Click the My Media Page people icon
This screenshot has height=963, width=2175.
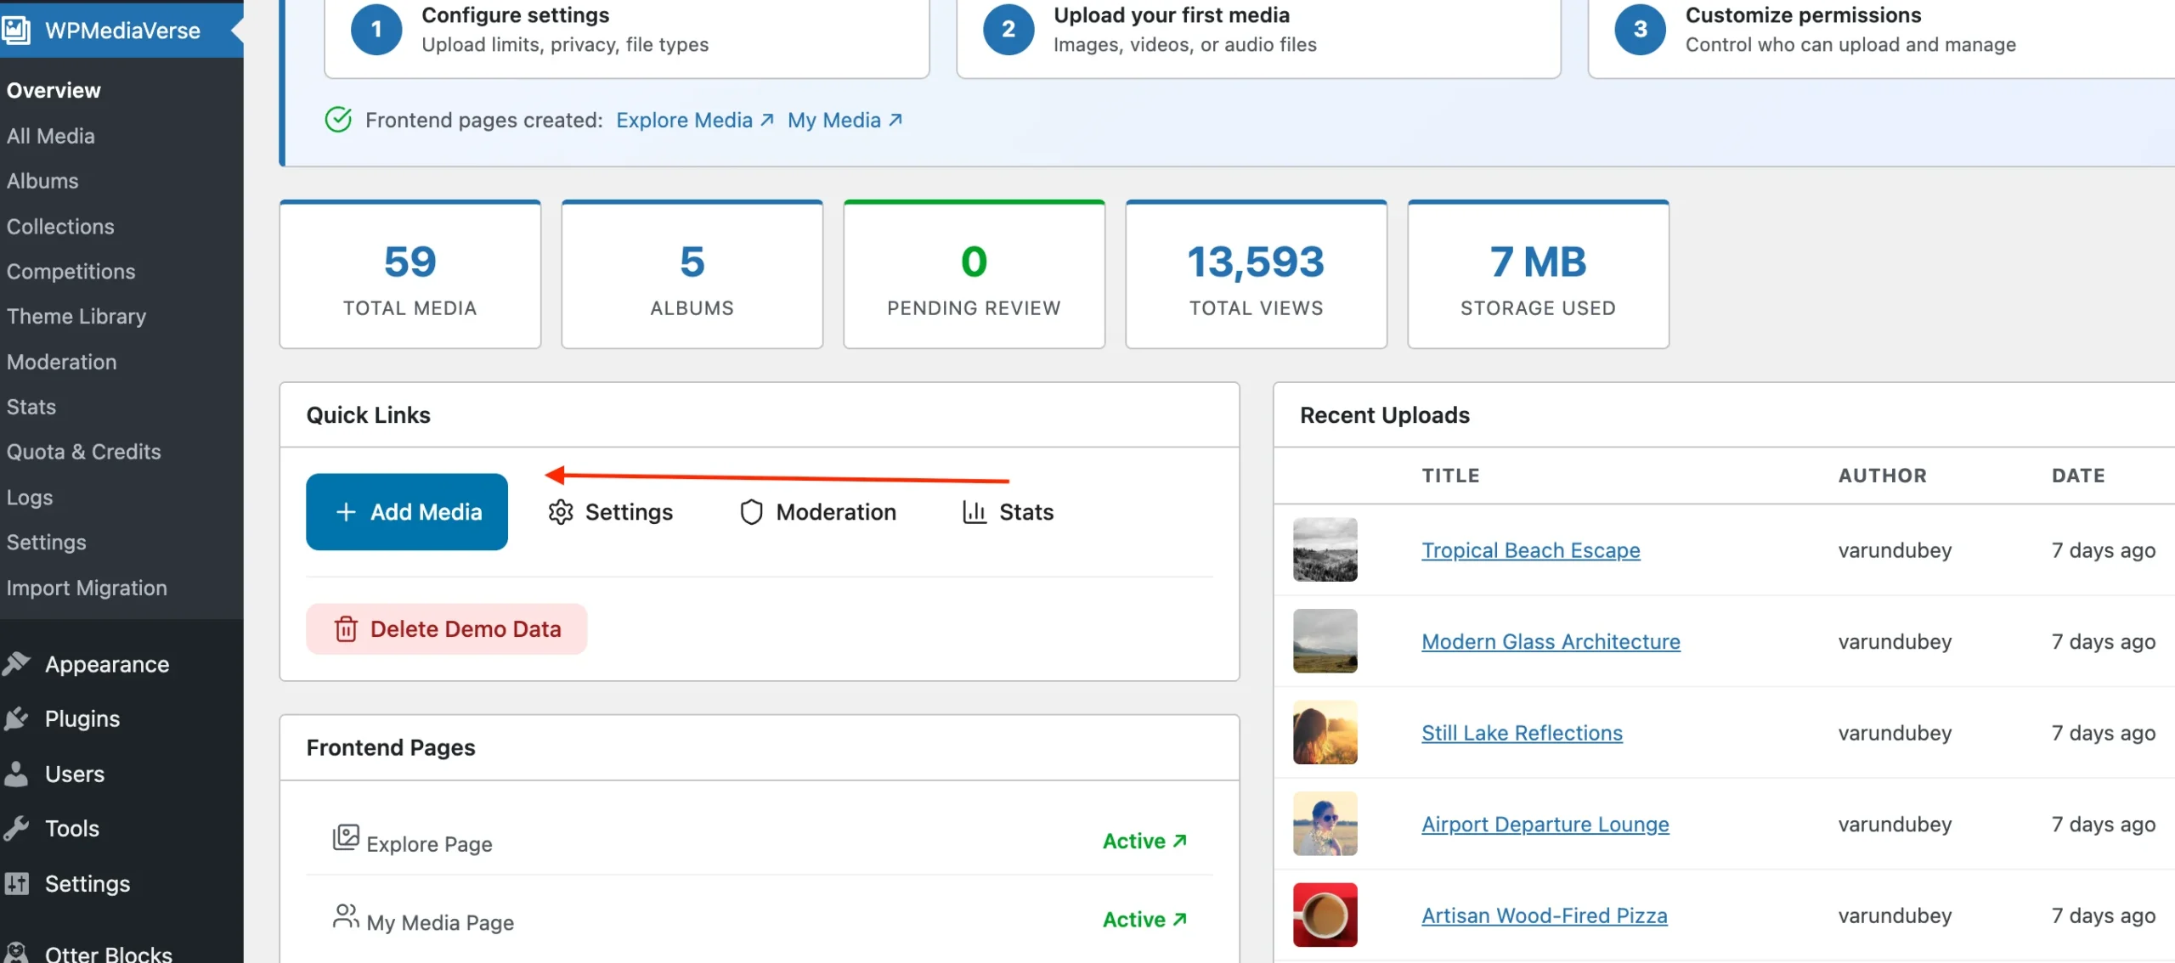click(x=345, y=916)
